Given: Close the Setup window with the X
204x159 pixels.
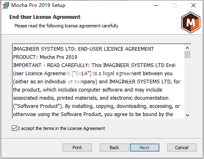Looking at the screenshot, I should [193, 5].
